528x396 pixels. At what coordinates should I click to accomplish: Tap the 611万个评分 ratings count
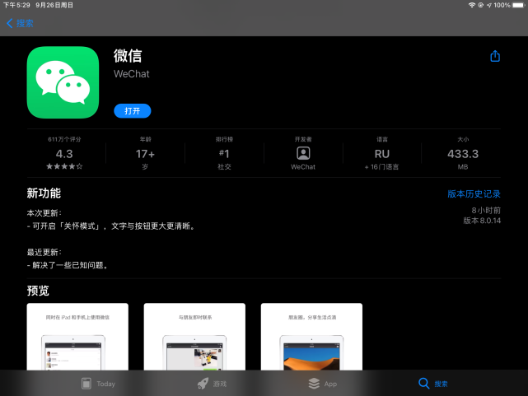pyautogui.click(x=64, y=139)
